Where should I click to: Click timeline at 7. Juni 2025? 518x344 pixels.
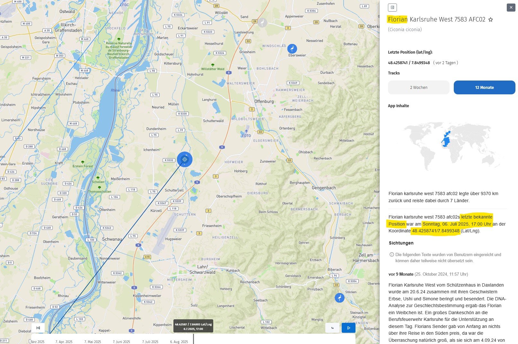click(121, 342)
